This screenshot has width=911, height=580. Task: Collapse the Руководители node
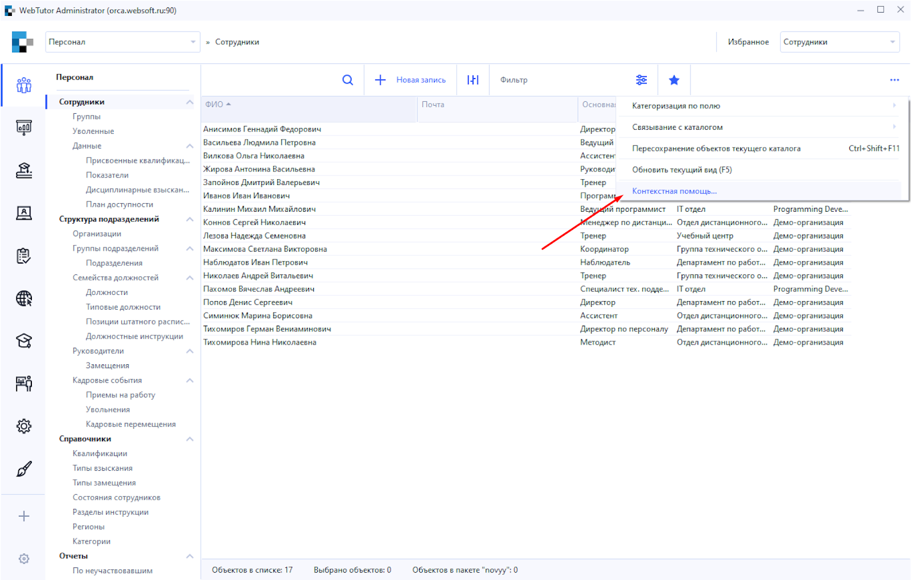pos(190,351)
